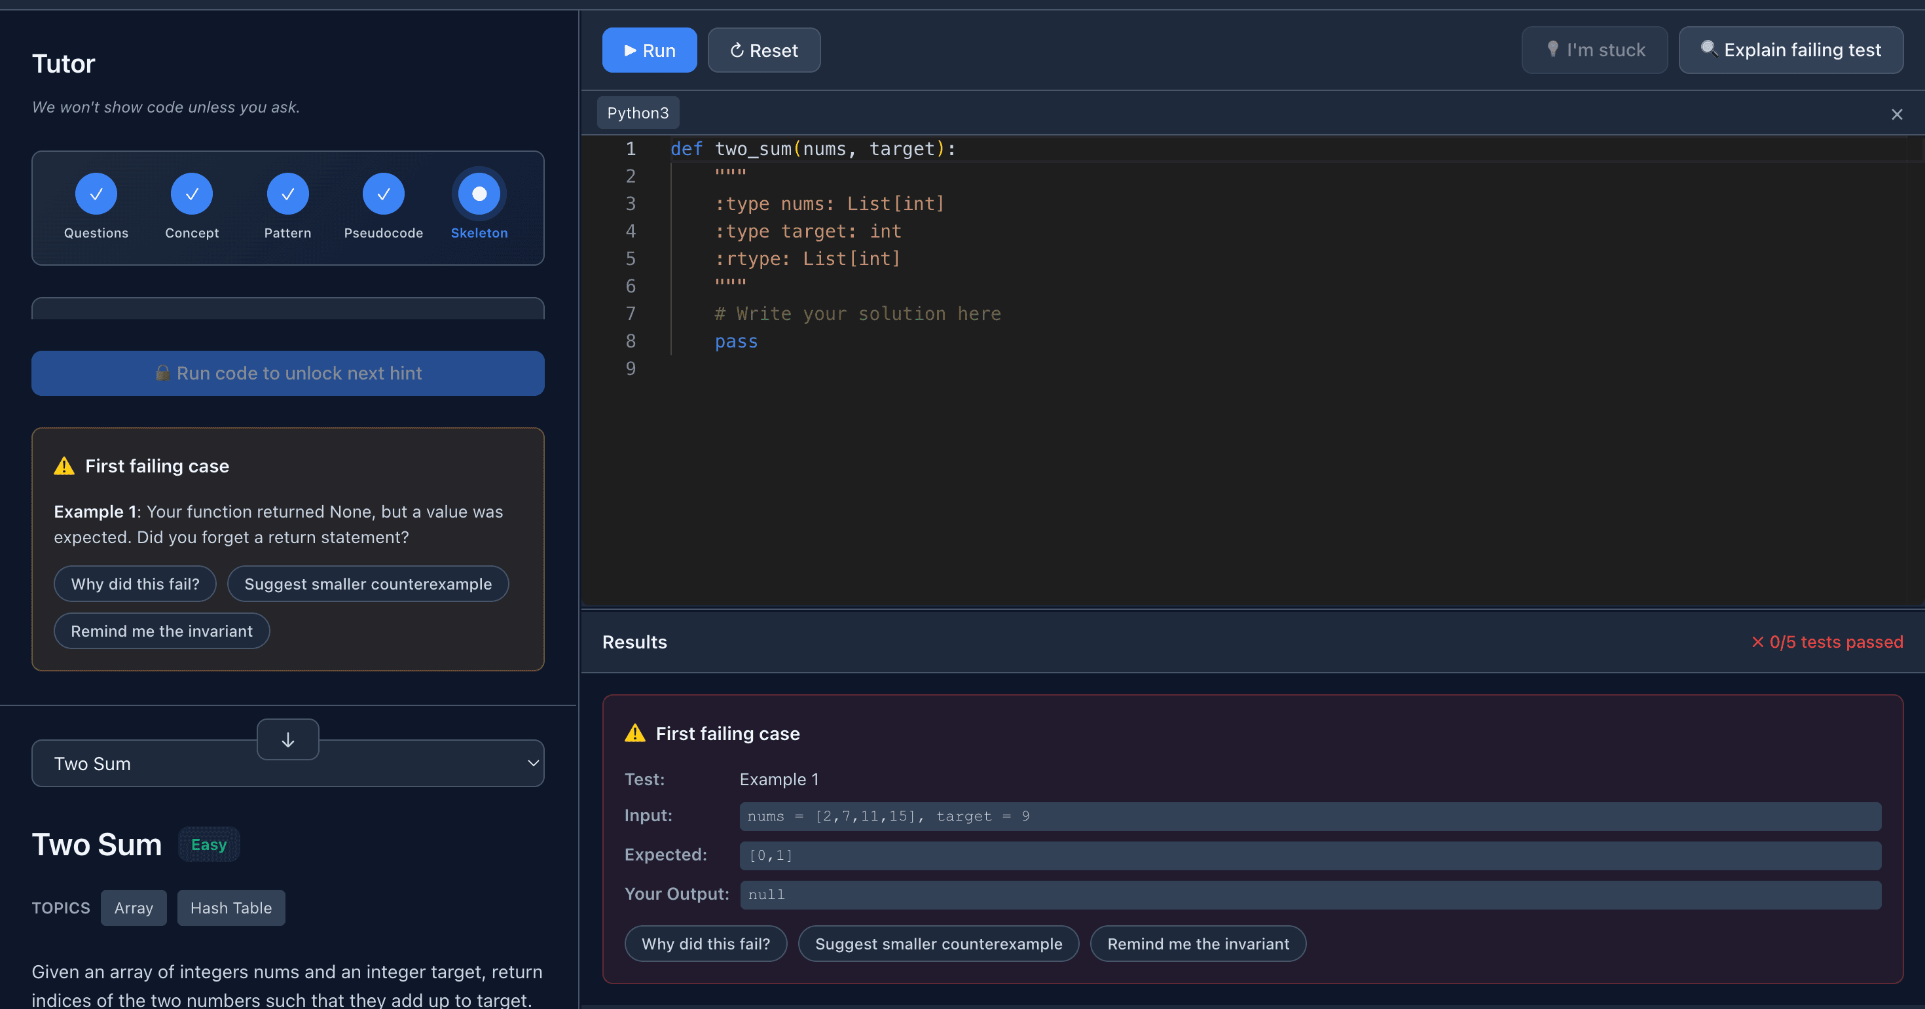This screenshot has height=1009, width=1925.
Task: Select the Skeleton step indicator
Action: pyautogui.click(x=479, y=194)
